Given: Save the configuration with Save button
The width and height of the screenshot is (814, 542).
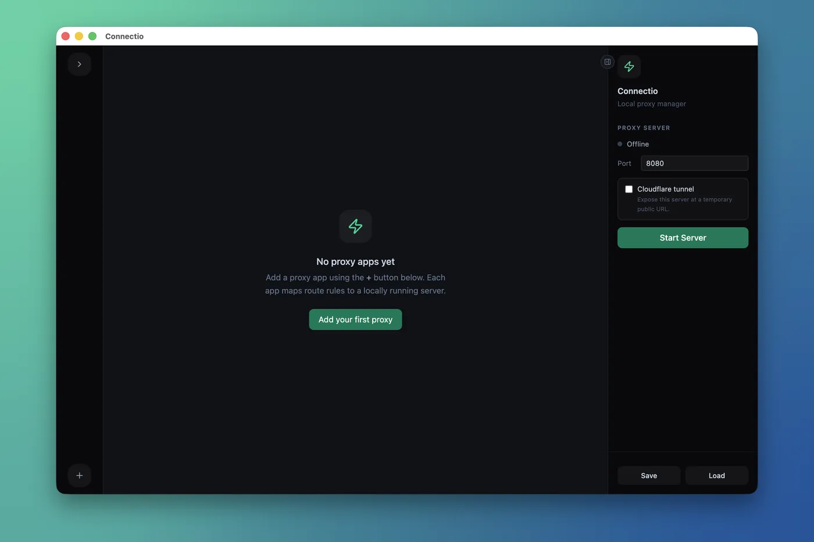Looking at the screenshot, I should 649,475.
